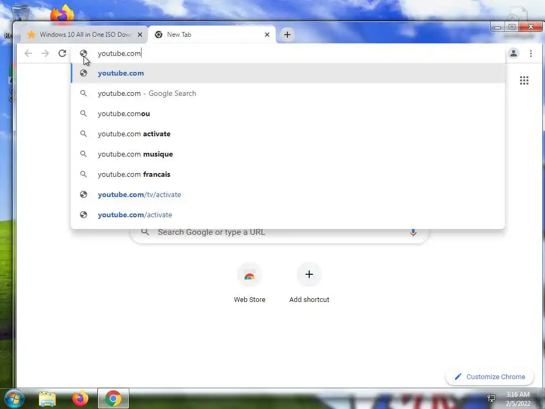Image resolution: width=545 pixels, height=409 pixels.
Task: Click the browser back arrow
Action: pyautogui.click(x=28, y=53)
